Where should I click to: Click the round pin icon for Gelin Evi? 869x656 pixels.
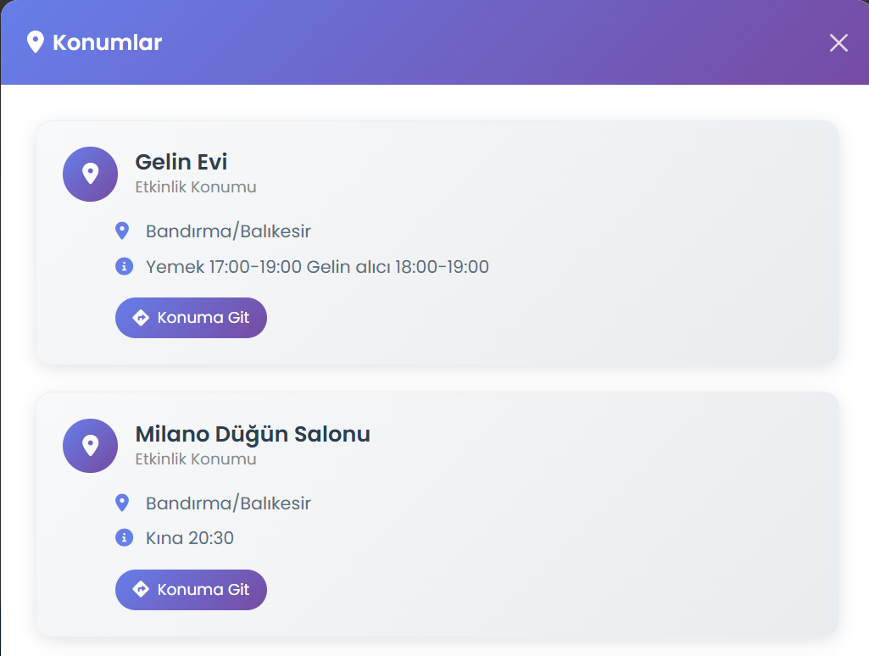90,174
